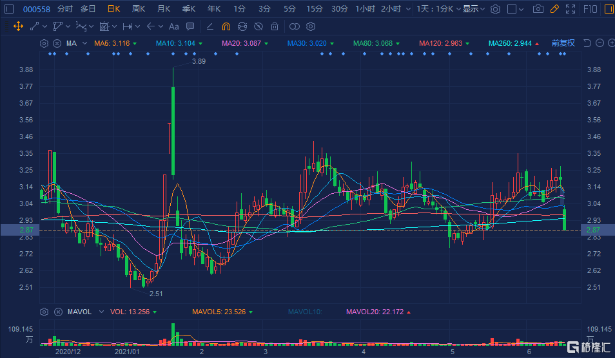Image resolution: width=615 pixels, height=358 pixels.
Task: Add a comment bubble annotation
Action: 190,26
